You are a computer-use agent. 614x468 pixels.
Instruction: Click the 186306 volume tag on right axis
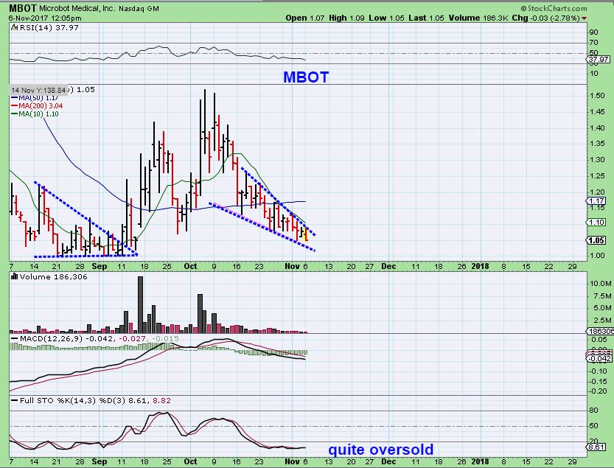[x=601, y=332]
